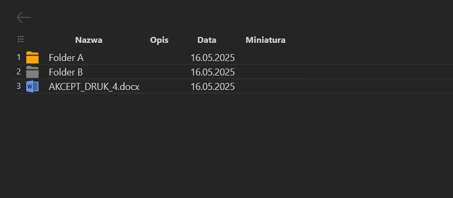Select the gray Folder B icon
Screen dimensions: 453x198
32,72
